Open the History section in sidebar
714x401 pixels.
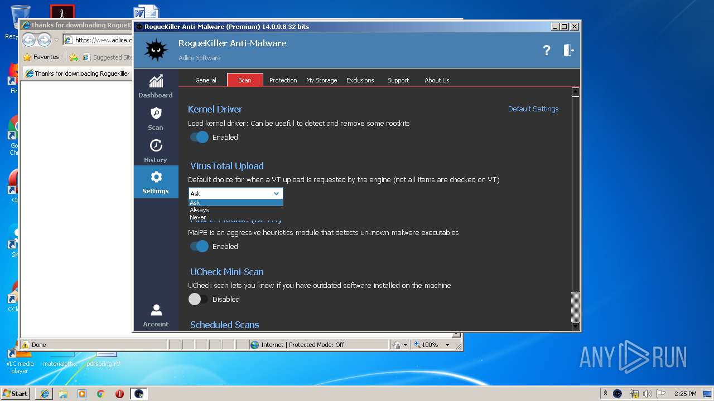click(156, 151)
